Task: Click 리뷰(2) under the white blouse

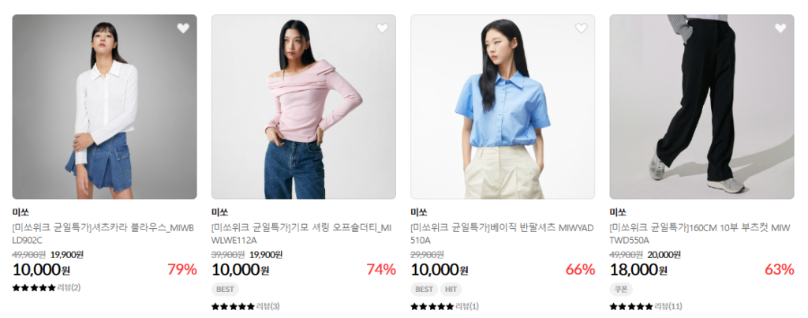Action: click(x=69, y=287)
